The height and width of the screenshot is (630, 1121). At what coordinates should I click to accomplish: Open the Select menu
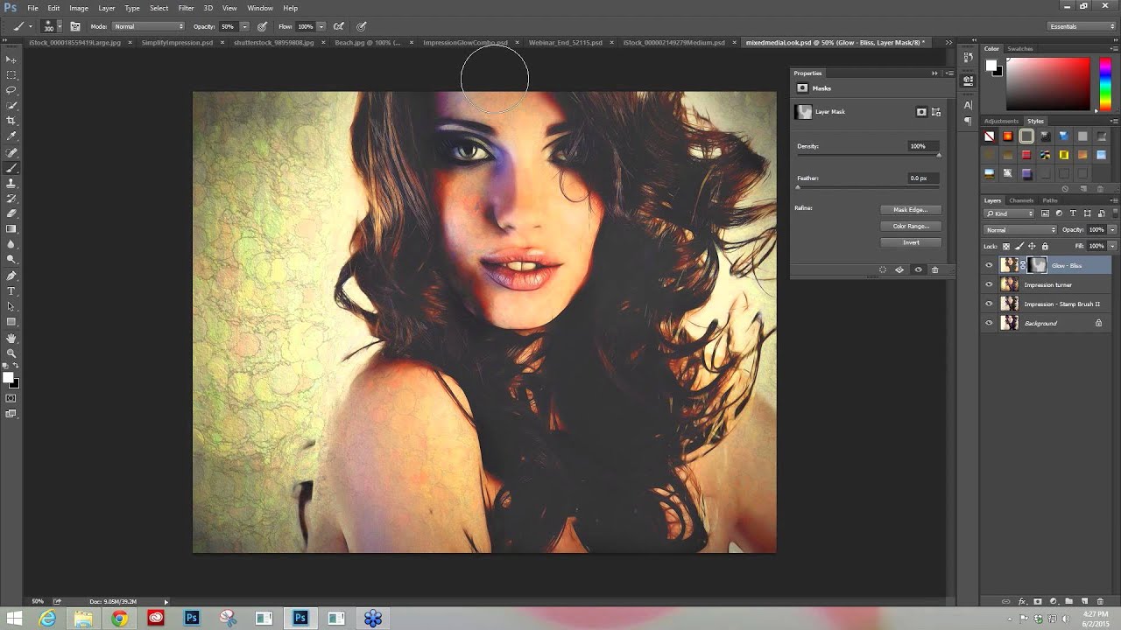tap(159, 8)
